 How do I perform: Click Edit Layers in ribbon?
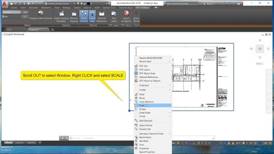(114, 16)
